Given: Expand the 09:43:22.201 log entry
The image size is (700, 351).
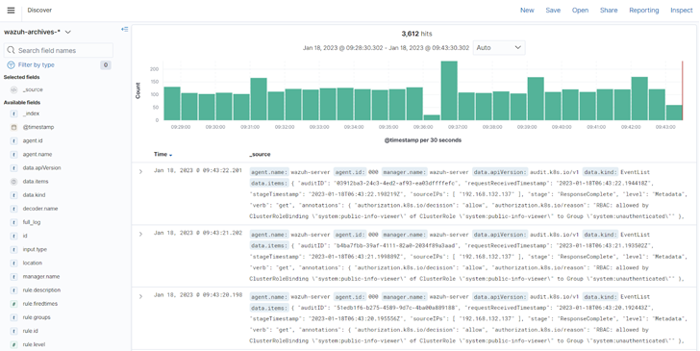Looking at the screenshot, I should click(x=140, y=172).
